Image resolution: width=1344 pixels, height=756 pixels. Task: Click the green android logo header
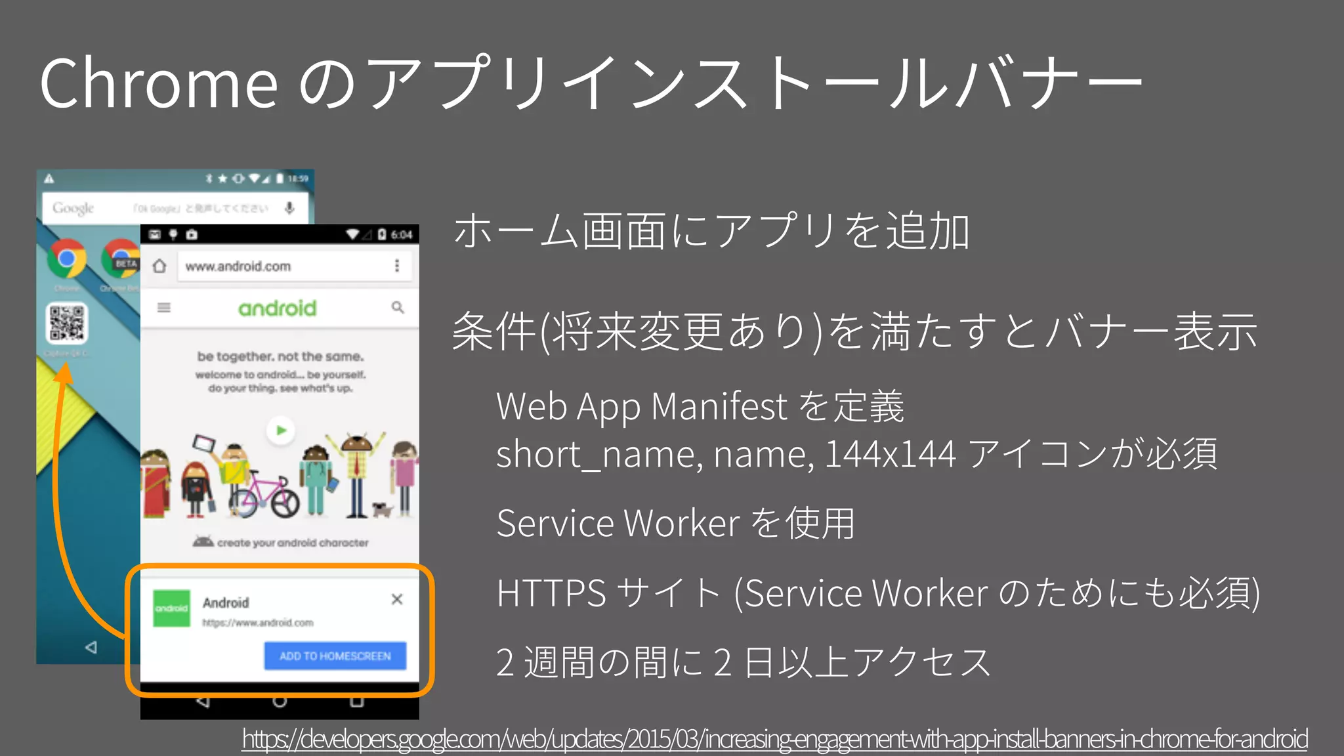coord(277,308)
